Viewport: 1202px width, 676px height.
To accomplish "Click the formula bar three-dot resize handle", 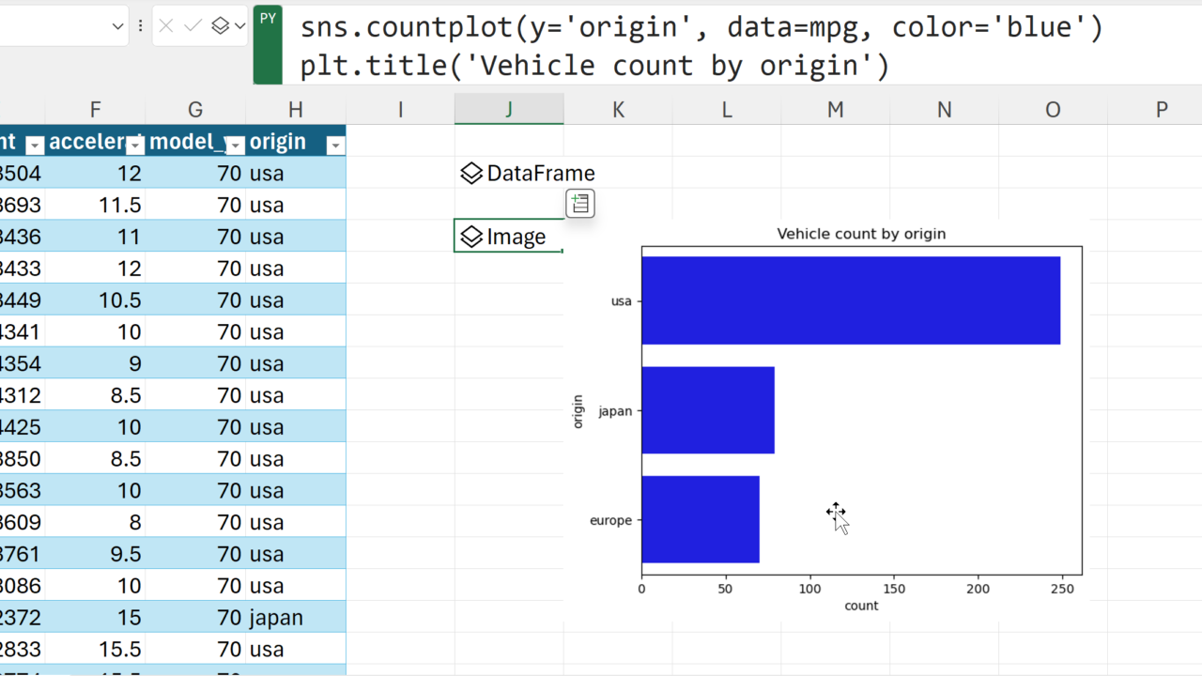I will click(x=140, y=26).
